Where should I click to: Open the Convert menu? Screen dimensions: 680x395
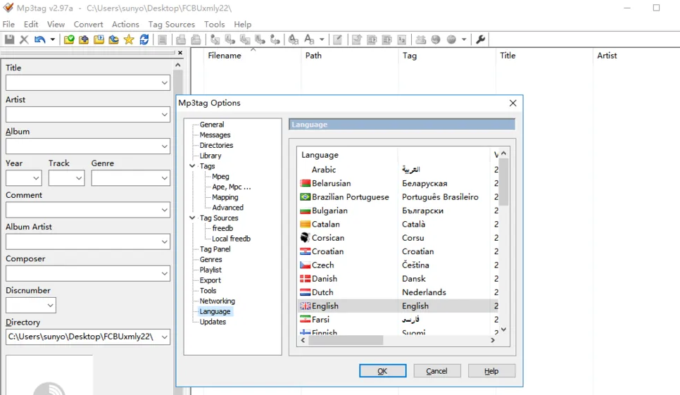pos(89,24)
